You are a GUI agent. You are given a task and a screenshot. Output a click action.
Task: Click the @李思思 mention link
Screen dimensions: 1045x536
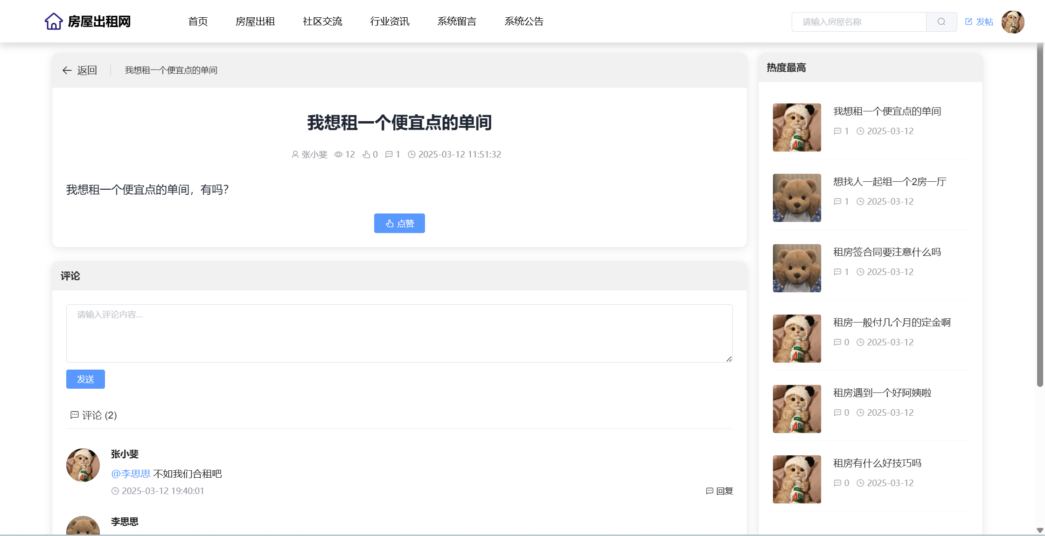coord(131,474)
